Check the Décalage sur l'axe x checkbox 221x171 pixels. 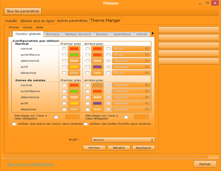[x=56, y=117]
